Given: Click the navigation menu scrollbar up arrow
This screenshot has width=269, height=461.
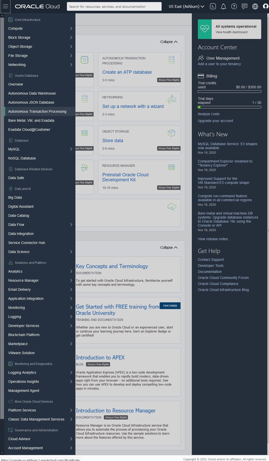Looking at the screenshot, I should click(x=2, y=16).
